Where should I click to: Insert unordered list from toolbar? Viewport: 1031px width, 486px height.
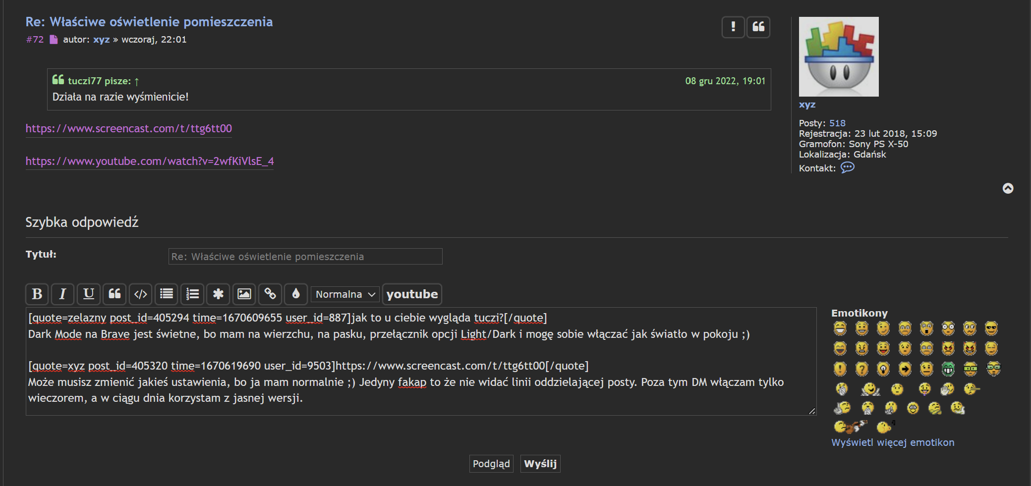click(x=167, y=294)
